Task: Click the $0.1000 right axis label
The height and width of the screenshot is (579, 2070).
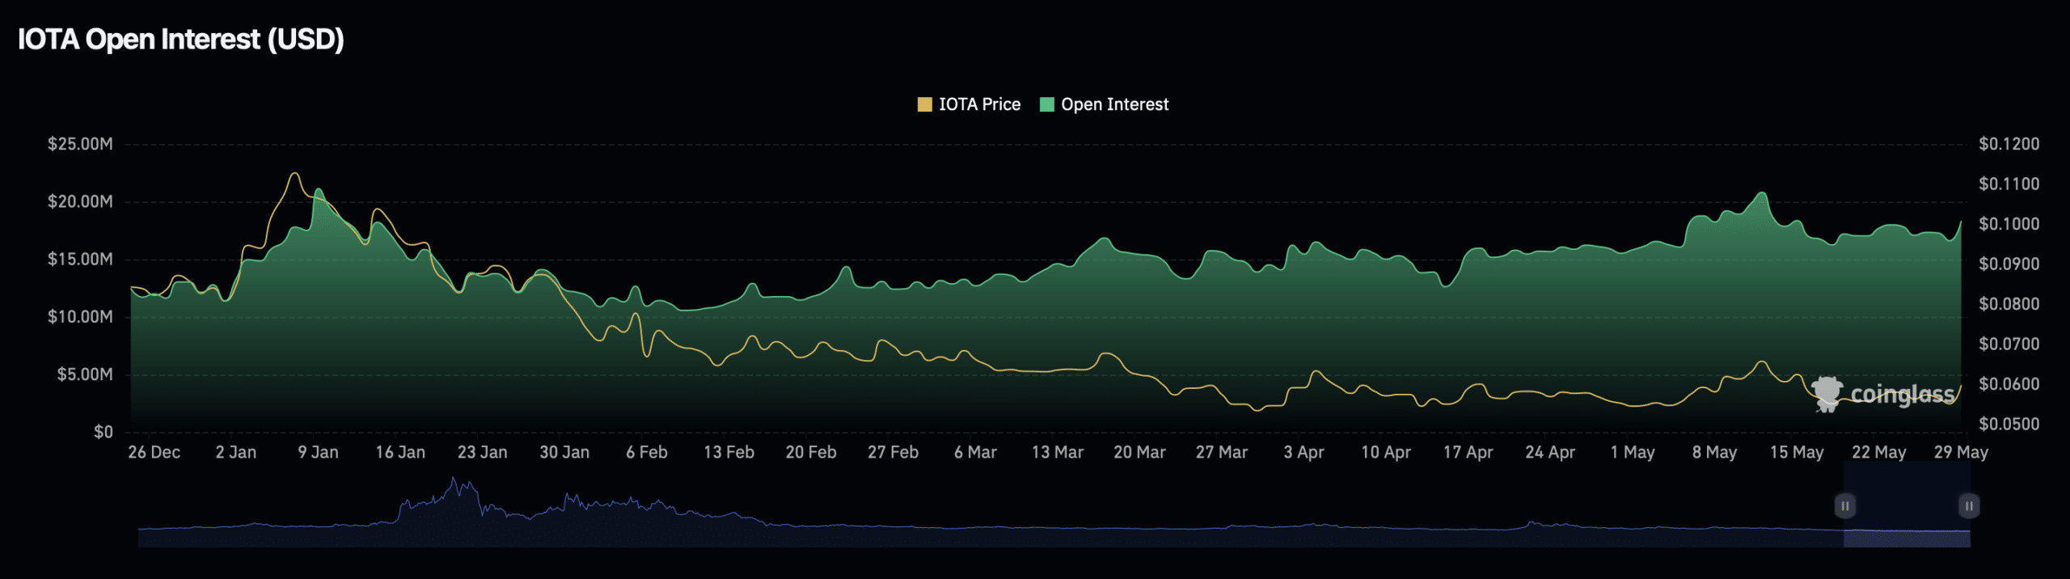Action: pos(2009,224)
